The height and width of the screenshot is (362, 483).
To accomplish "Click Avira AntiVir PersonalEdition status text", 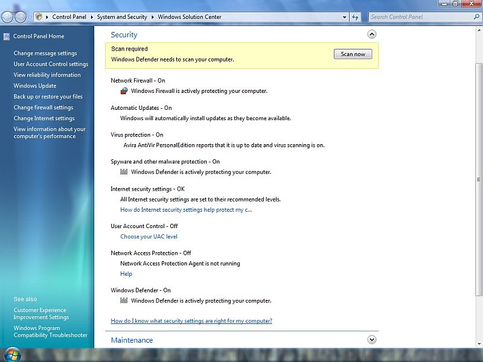I will [224, 145].
